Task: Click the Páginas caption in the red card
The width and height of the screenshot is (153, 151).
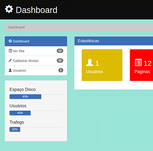Action: [x=142, y=72]
